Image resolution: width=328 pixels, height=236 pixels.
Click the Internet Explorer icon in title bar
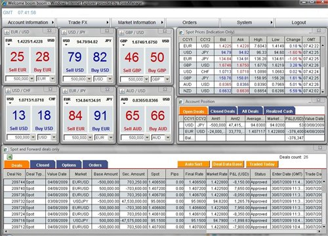(x=4, y=3)
